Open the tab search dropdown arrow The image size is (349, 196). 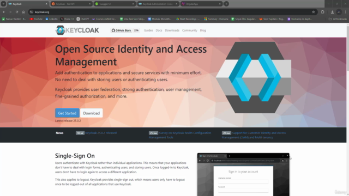point(3,4)
